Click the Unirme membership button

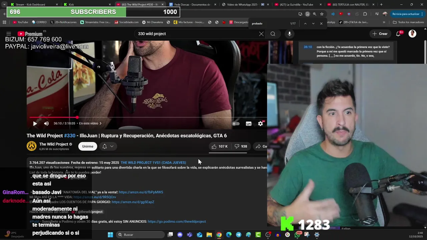[x=88, y=146]
